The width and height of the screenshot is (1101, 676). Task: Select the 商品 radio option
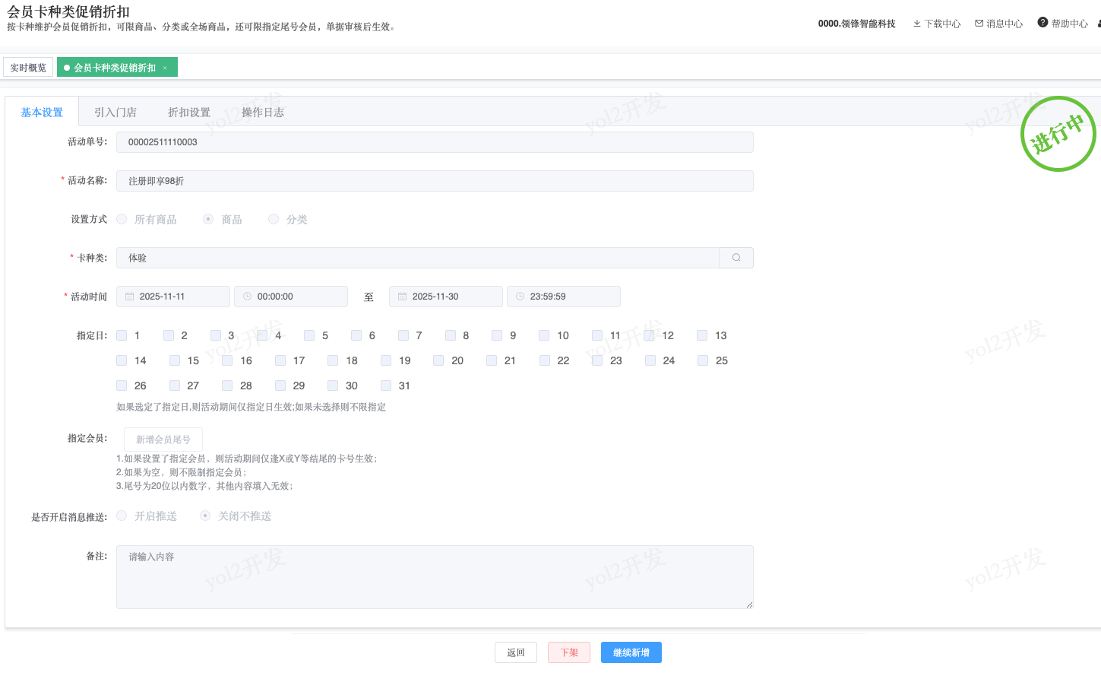click(208, 219)
